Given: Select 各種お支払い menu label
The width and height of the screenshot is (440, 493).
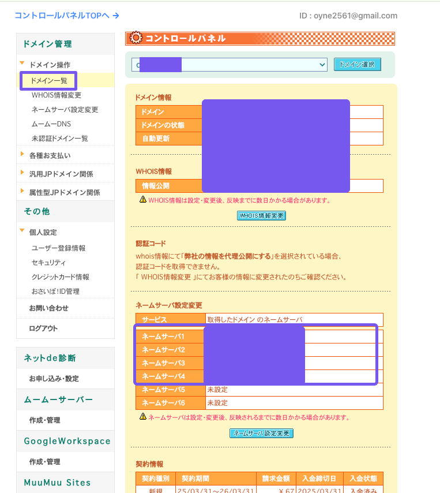Looking at the screenshot, I should (50, 156).
